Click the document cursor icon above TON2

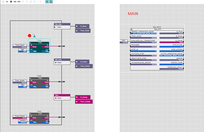[x=34, y=36]
